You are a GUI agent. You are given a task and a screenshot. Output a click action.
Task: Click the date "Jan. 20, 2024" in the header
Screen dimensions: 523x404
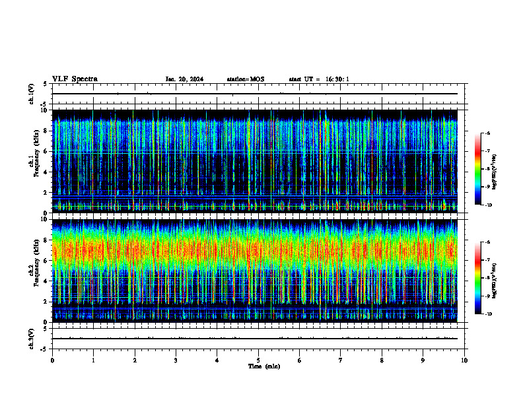click(184, 79)
